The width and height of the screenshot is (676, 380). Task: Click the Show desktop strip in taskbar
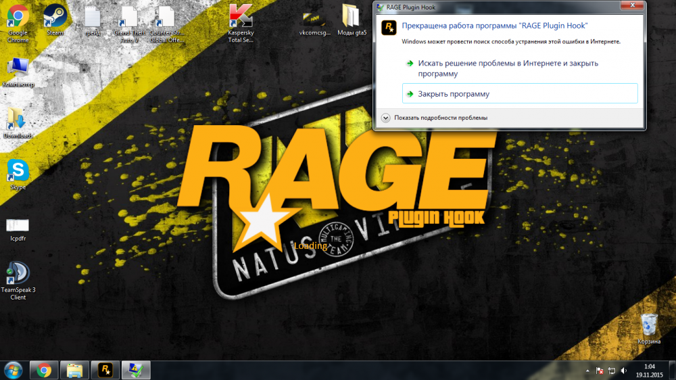coord(672,371)
